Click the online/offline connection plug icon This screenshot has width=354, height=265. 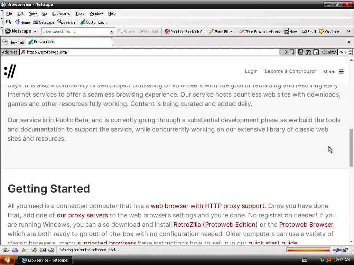[337, 250]
